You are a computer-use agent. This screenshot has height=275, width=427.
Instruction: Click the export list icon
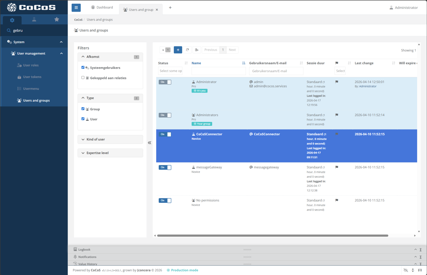pyautogui.click(x=197, y=50)
